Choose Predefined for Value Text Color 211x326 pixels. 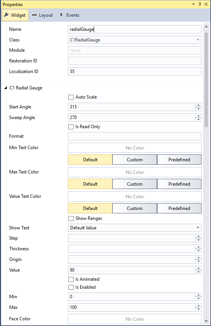[x=179, y=208]
